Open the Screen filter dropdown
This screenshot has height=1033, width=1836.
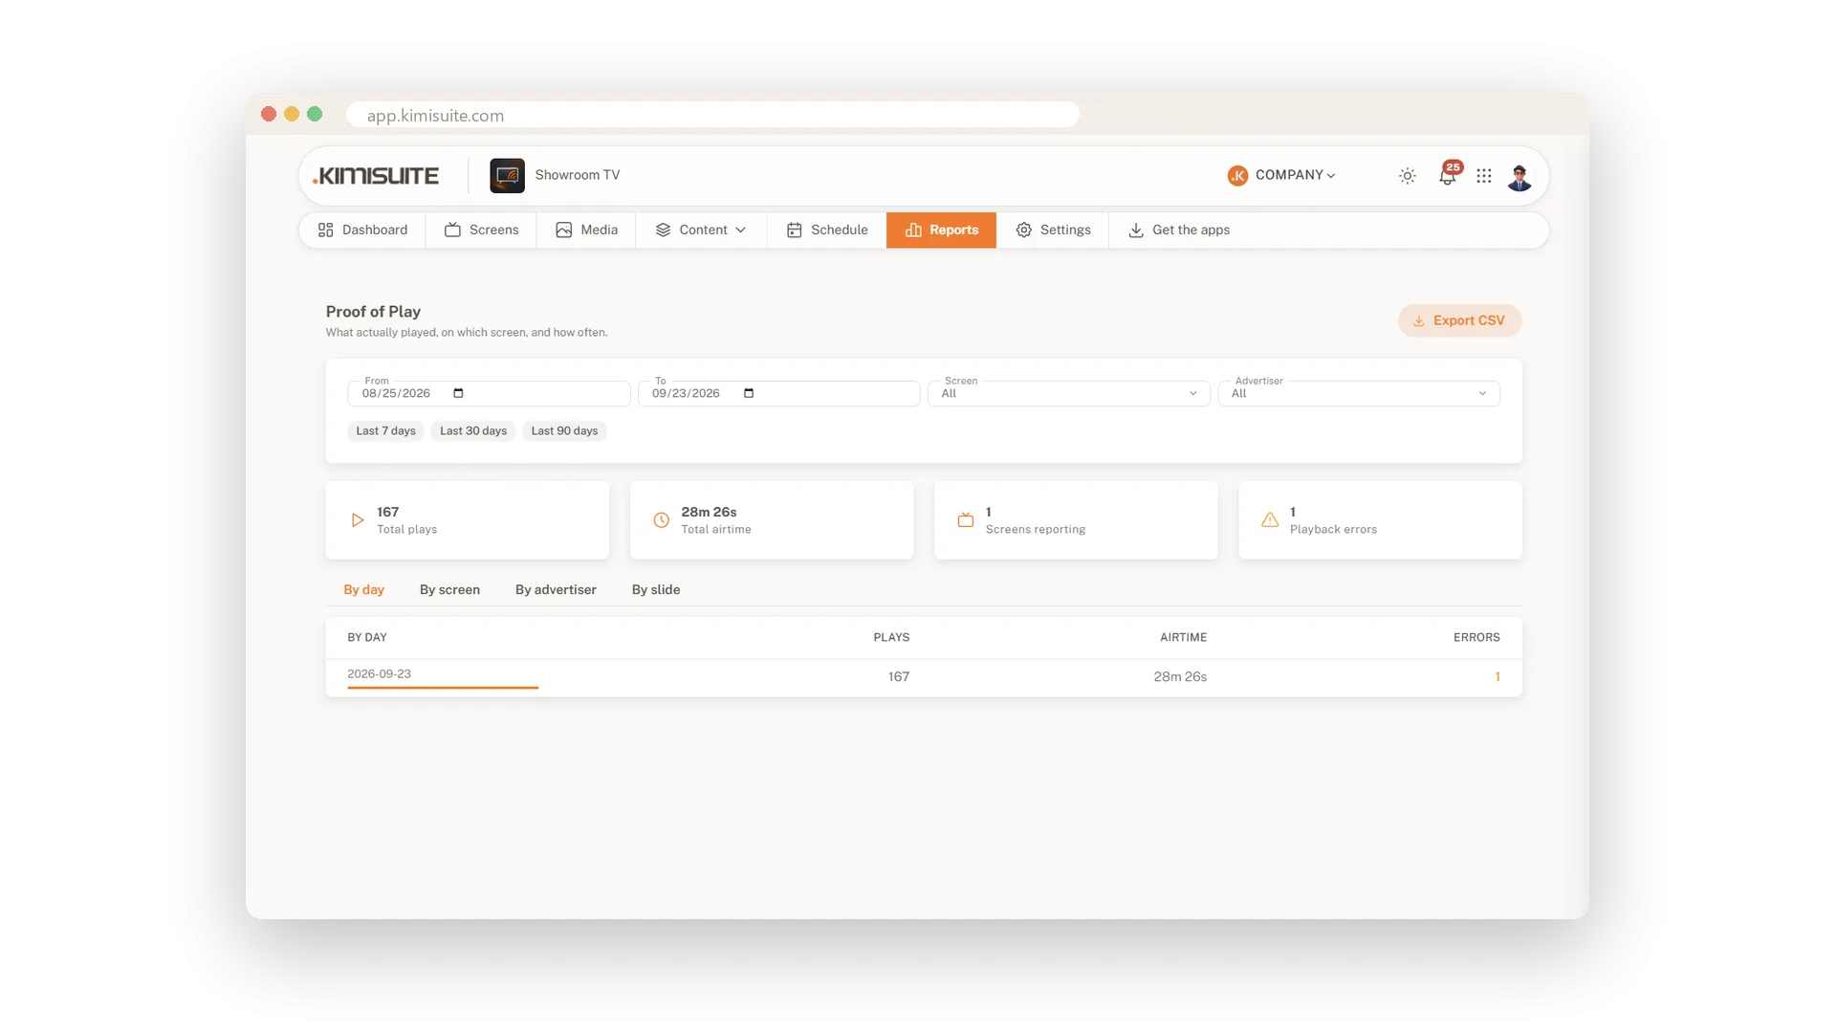coord(1069,394)
